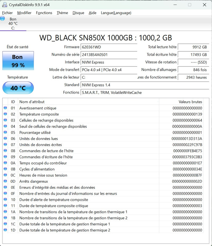Click status orb for Heures de mise sous tension

click(x=5, y=175)
